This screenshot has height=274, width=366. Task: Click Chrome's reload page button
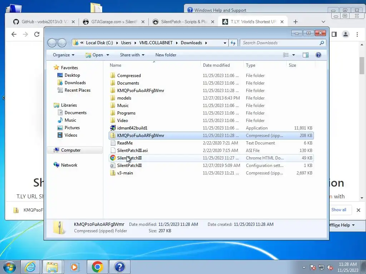click(x=37, y=35)
